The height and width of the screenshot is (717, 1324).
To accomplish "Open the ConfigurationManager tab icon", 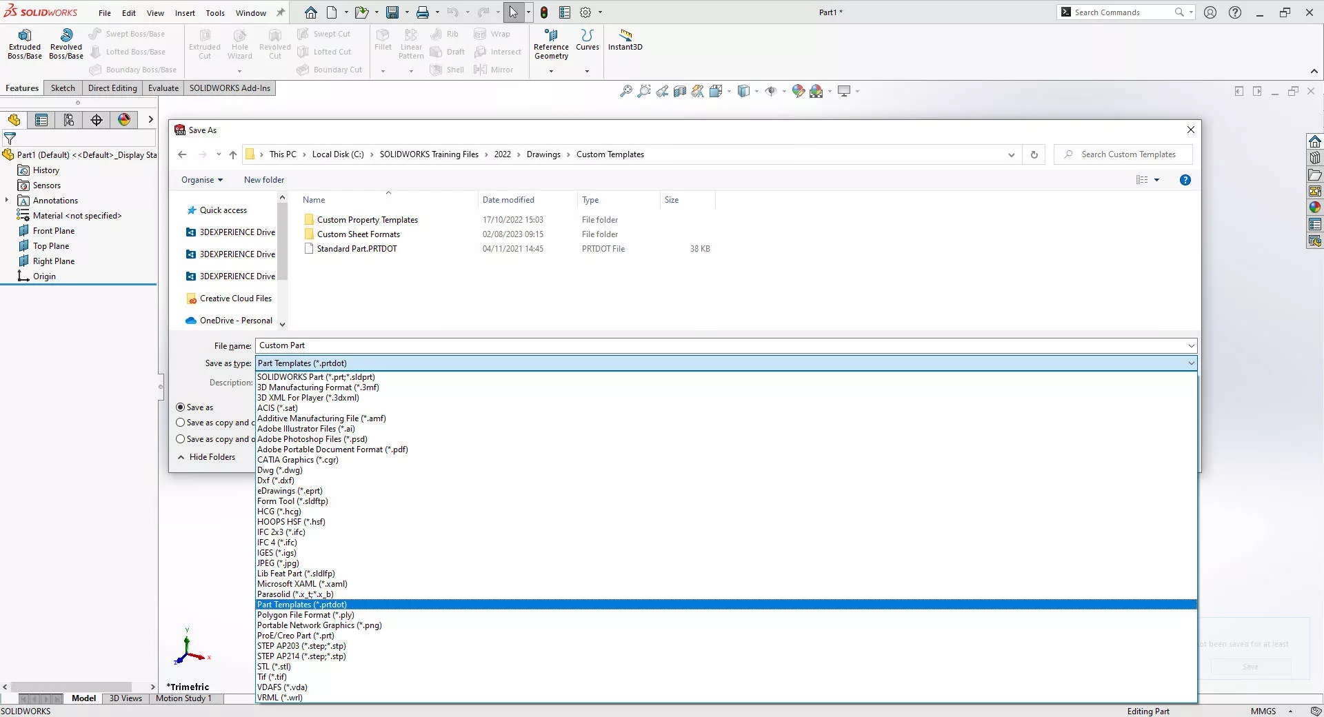I will (69, 120).
